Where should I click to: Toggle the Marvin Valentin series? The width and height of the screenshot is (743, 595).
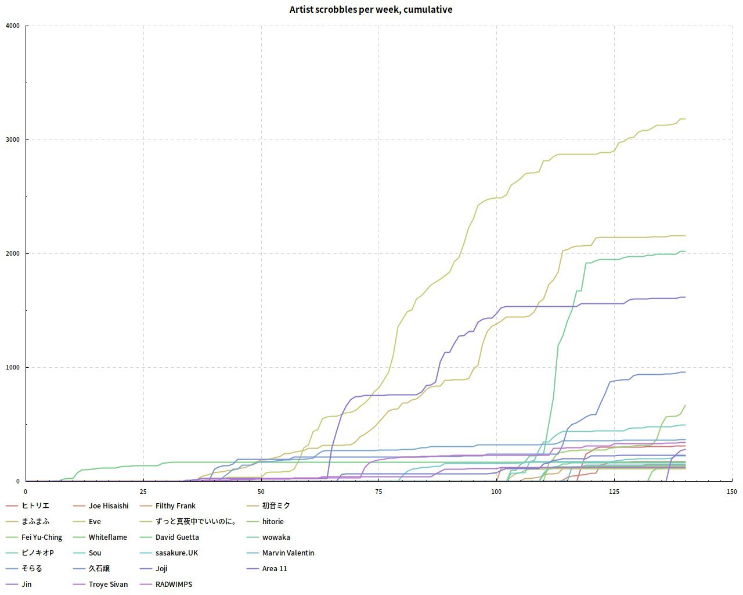coord(288,553)
